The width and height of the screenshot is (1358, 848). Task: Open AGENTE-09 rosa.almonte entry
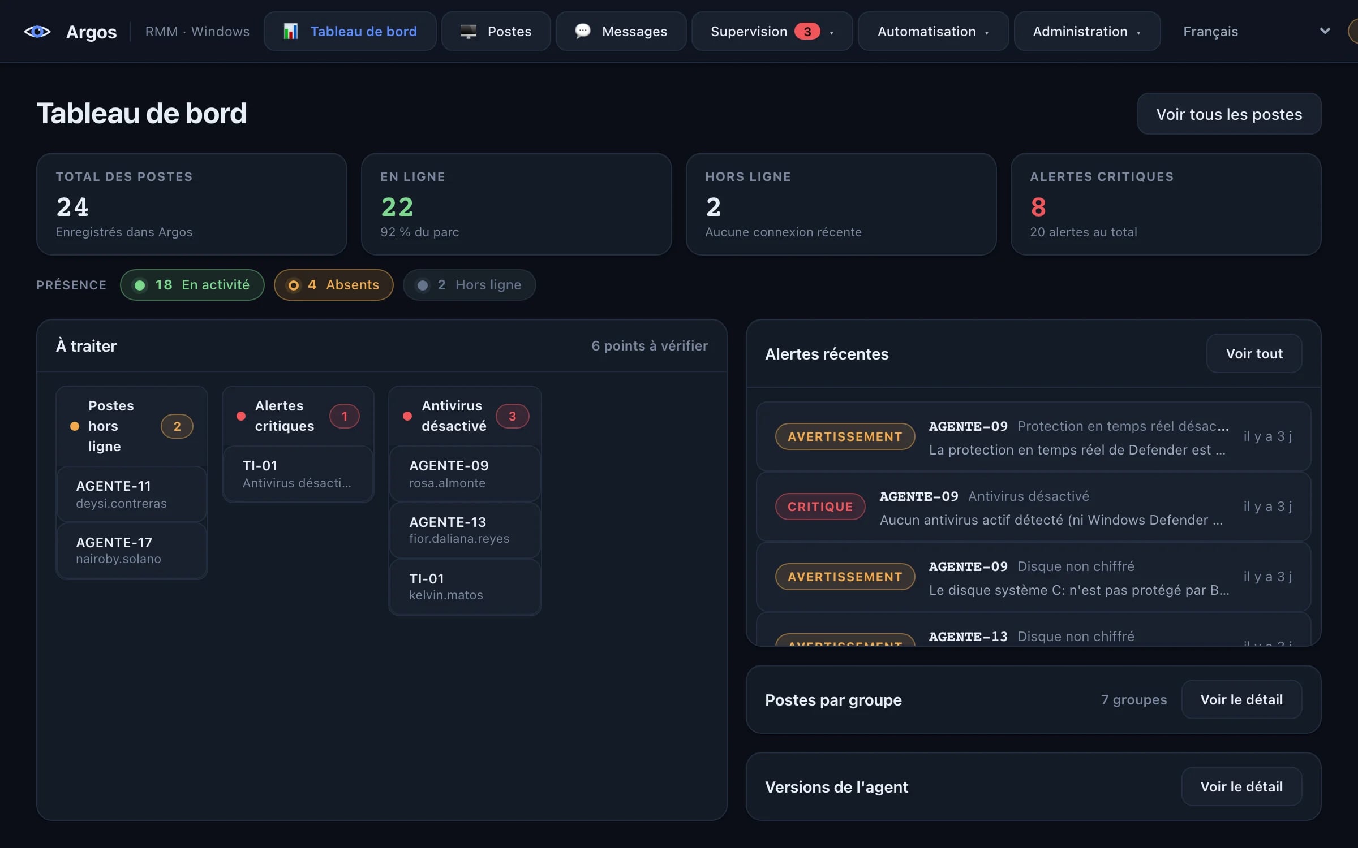coord(465,474)
